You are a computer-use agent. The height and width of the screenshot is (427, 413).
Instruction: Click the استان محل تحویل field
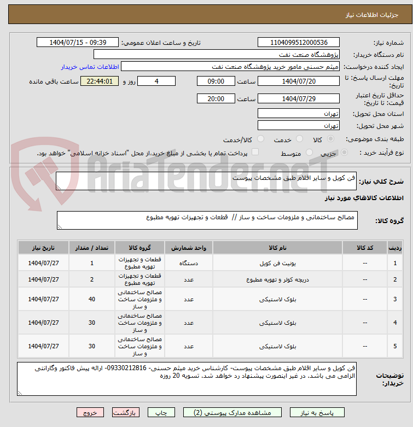[x=298, y=113]
